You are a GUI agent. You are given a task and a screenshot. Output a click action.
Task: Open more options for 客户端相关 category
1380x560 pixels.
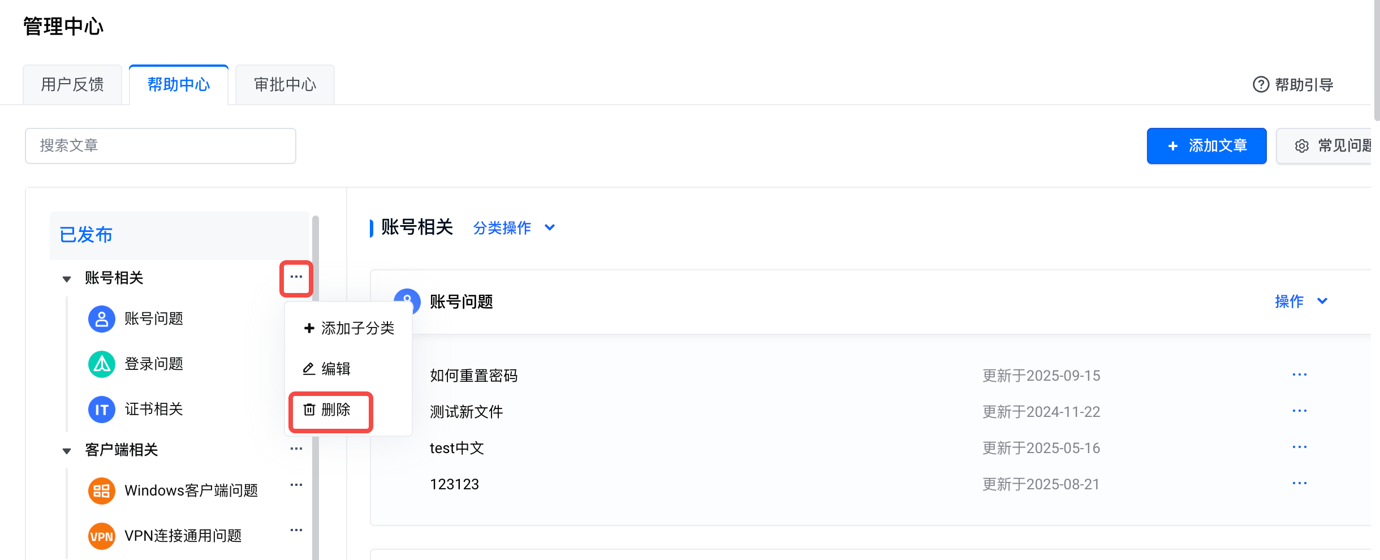tap(296, 449)
